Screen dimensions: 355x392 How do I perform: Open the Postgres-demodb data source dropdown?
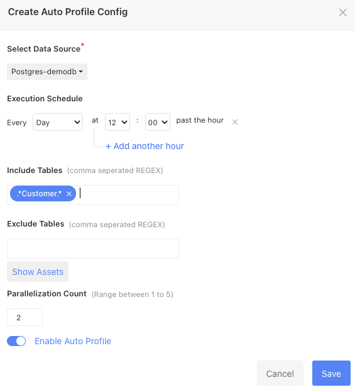47,72
